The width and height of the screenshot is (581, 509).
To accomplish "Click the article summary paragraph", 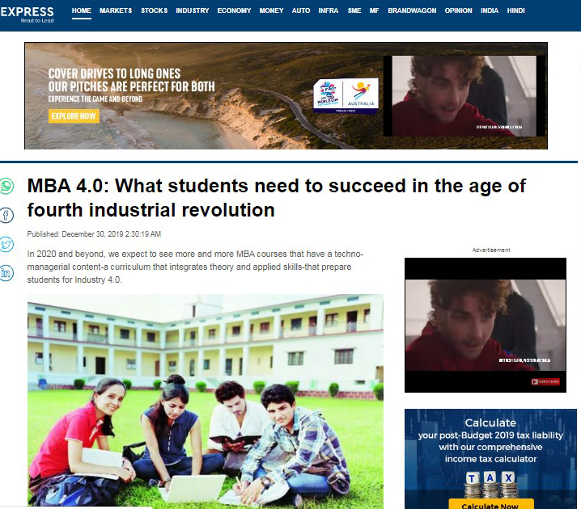I will click(x=195, y=267).
